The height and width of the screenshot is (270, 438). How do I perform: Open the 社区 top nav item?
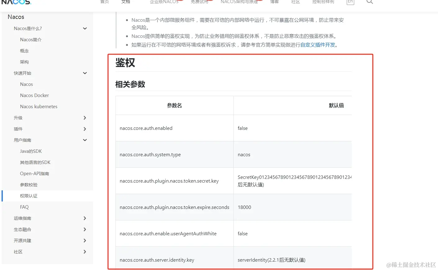296,2
